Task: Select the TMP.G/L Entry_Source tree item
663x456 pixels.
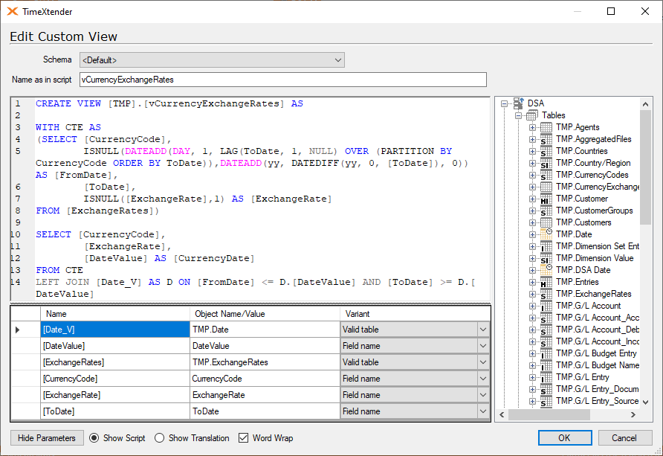Action: tap(598, 401)
